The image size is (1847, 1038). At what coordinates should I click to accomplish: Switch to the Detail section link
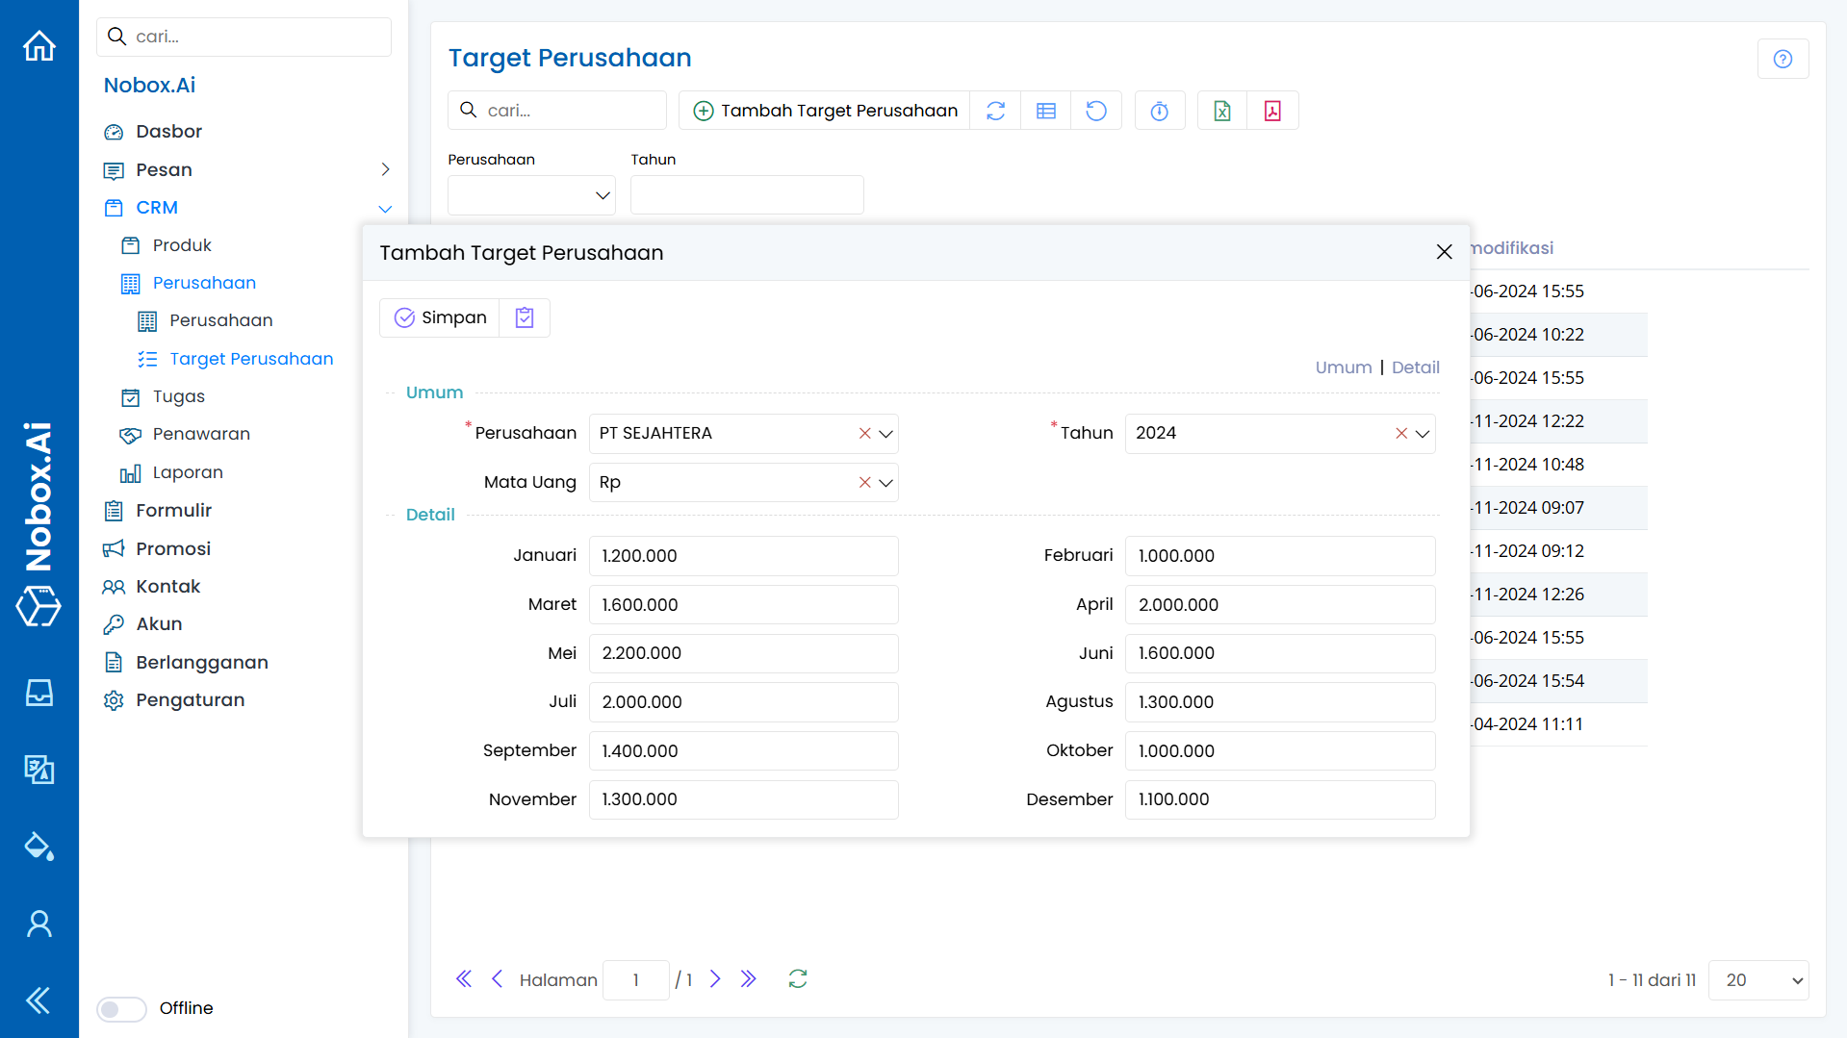pyautogui.click(x=1415, y=367)
